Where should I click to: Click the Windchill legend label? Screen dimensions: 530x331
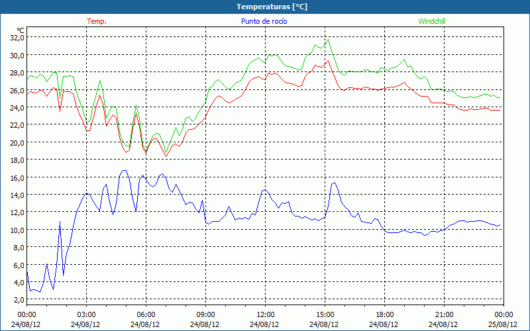pyautogui.click(x=432, y=21)
